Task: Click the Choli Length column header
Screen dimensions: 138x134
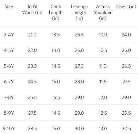Action: coord(56,13)
